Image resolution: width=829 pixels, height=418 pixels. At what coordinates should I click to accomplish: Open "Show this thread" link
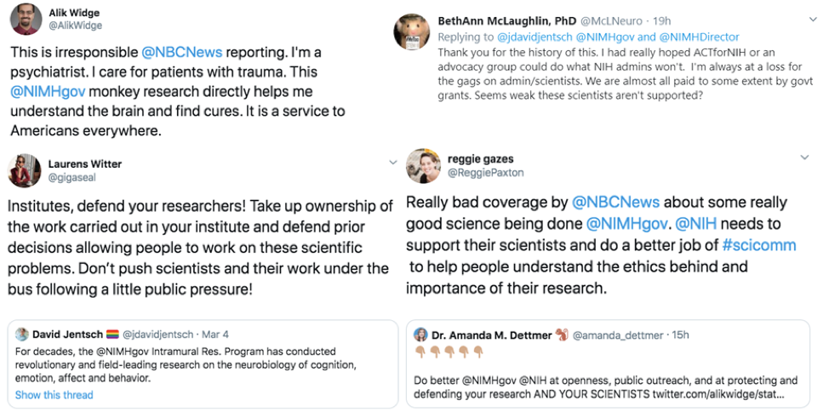pyautogui.click(x=54, y=395)
